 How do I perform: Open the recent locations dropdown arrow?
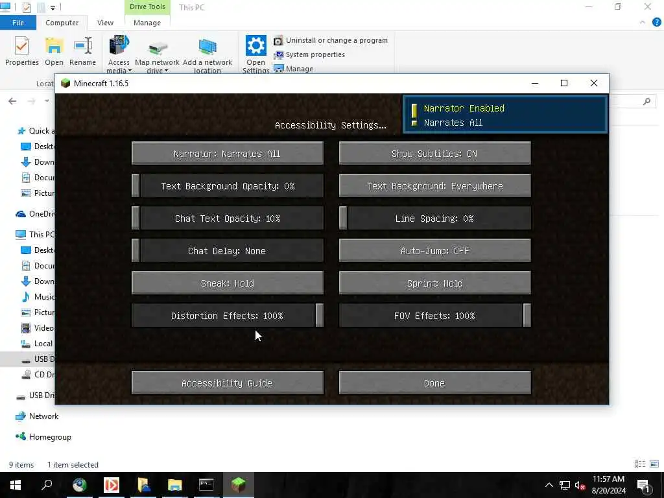click(47, 101)
